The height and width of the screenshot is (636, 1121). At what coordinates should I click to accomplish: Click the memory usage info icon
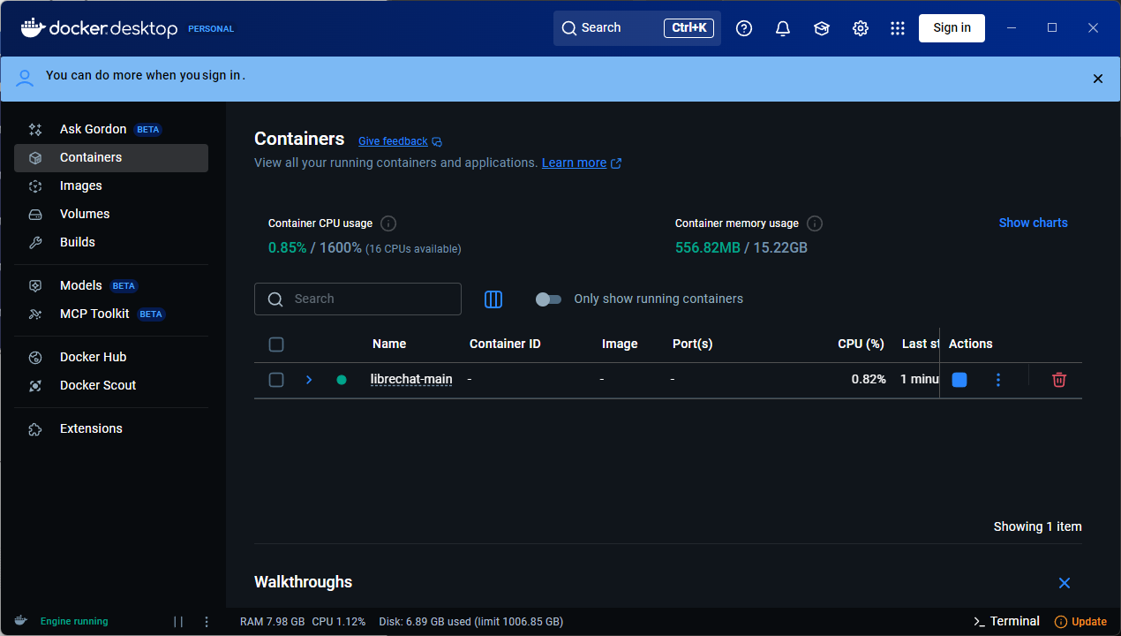[x=815, y=223]
